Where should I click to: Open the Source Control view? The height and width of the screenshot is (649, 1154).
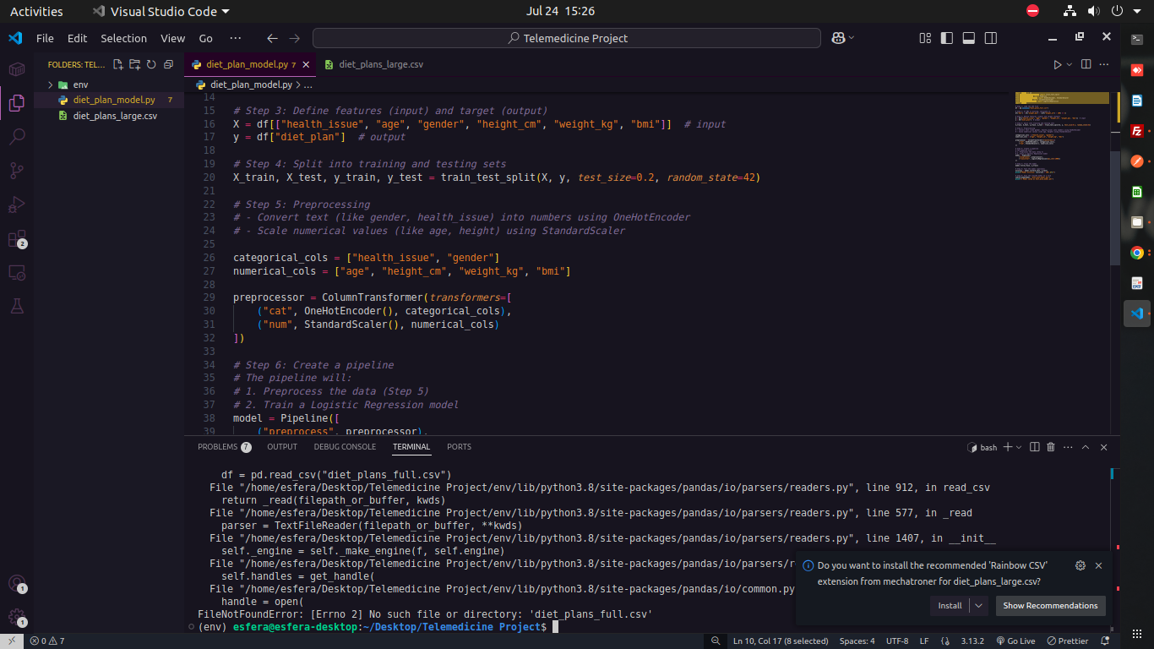pyautogui.click(x=17, y=171)
